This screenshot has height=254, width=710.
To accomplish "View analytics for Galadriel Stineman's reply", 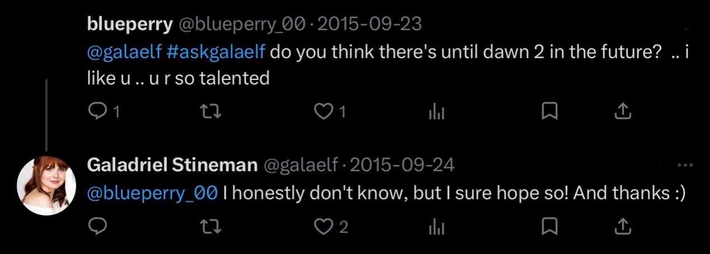I will [x=436, y=227].
